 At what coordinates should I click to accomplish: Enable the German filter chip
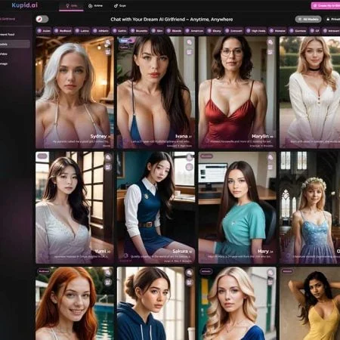(x=298, y=31)
